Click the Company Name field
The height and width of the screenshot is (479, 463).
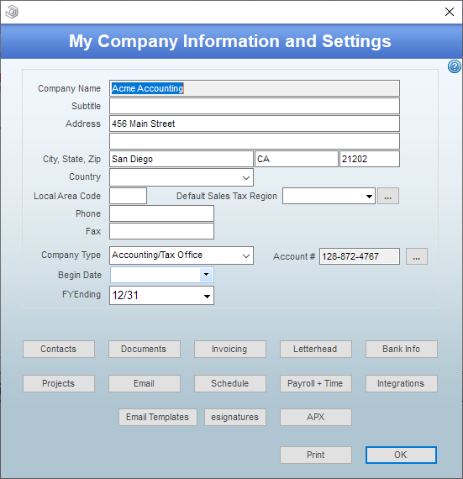click(255, 88)
